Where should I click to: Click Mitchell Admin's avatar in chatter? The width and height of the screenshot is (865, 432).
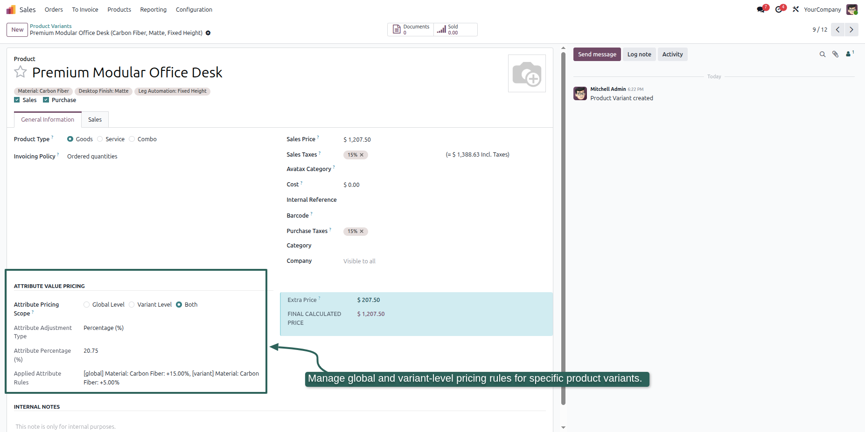click(580, 94)
